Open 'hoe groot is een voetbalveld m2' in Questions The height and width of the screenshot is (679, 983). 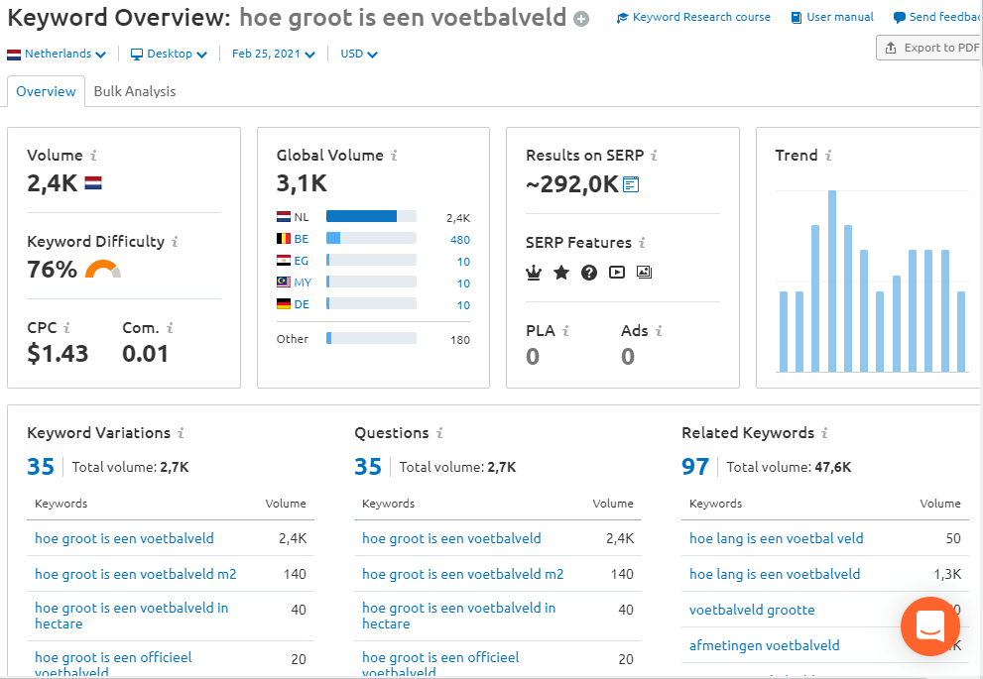(x=462, y=574)
